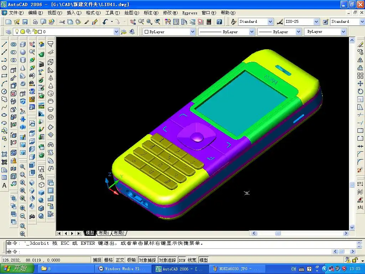Click the green teapot Render icon
The width and height of the screenshot is (365, 274).
(41, 55)
